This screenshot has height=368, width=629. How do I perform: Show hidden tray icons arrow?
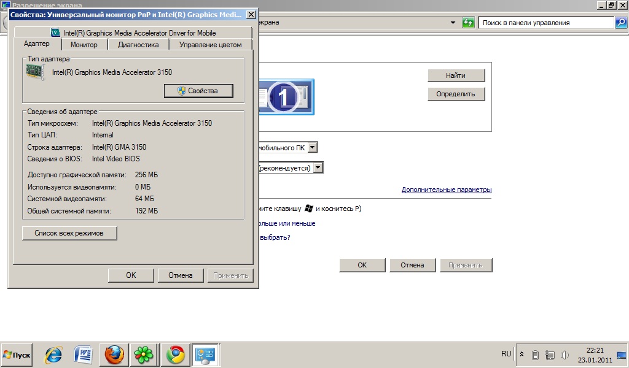coord(522,355)
